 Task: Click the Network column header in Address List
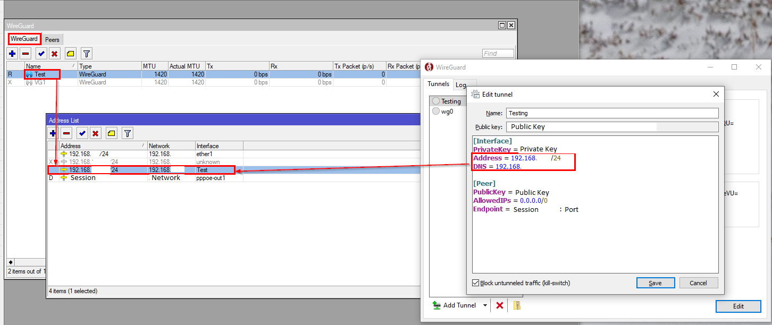(171, 146)
